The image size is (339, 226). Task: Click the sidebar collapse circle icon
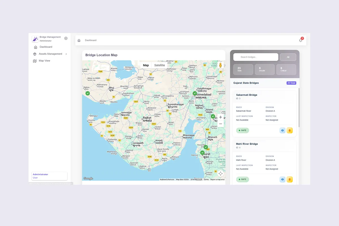click(x=66, y=38)
